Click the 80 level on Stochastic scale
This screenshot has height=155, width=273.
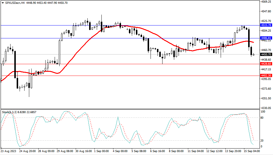click(x=262, y=118)
